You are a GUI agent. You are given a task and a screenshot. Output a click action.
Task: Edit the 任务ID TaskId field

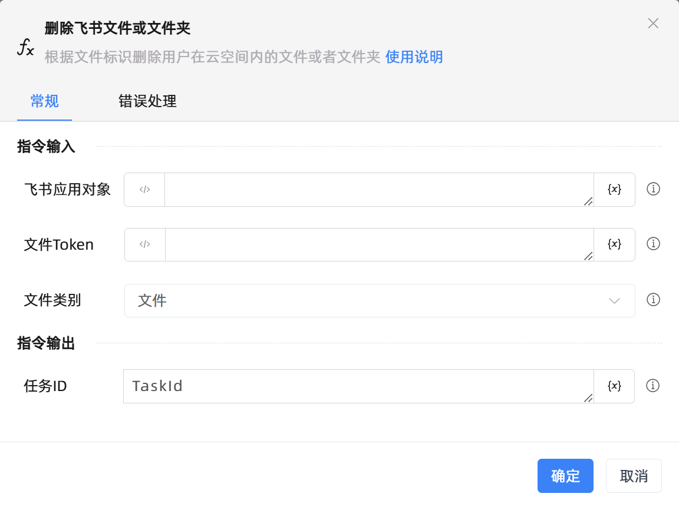pyautogui.click(x=358, y=386)
